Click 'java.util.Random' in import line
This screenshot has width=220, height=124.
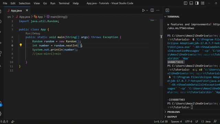(x=44, y=21)
